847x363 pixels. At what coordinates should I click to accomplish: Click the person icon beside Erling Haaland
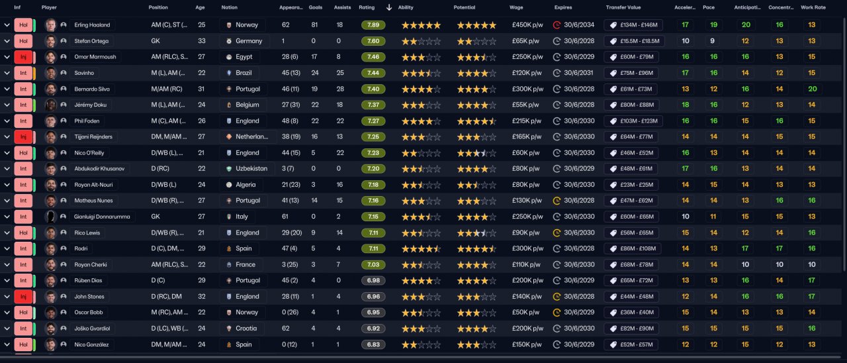click(64, 25)
